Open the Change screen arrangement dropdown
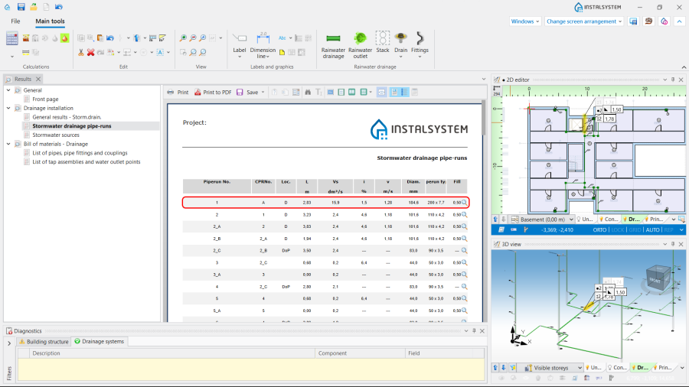The height and width of the screenshot is (387, 689). (x=584, y=21)
